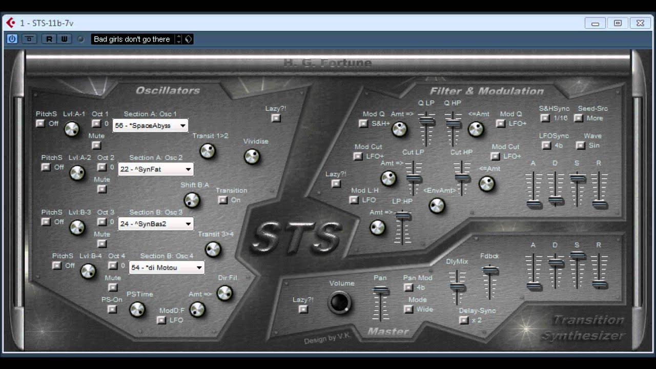The height and width of the screenshot is (369, 656).
Task: Click the Pan slider in Master
Action: point(381,303)
